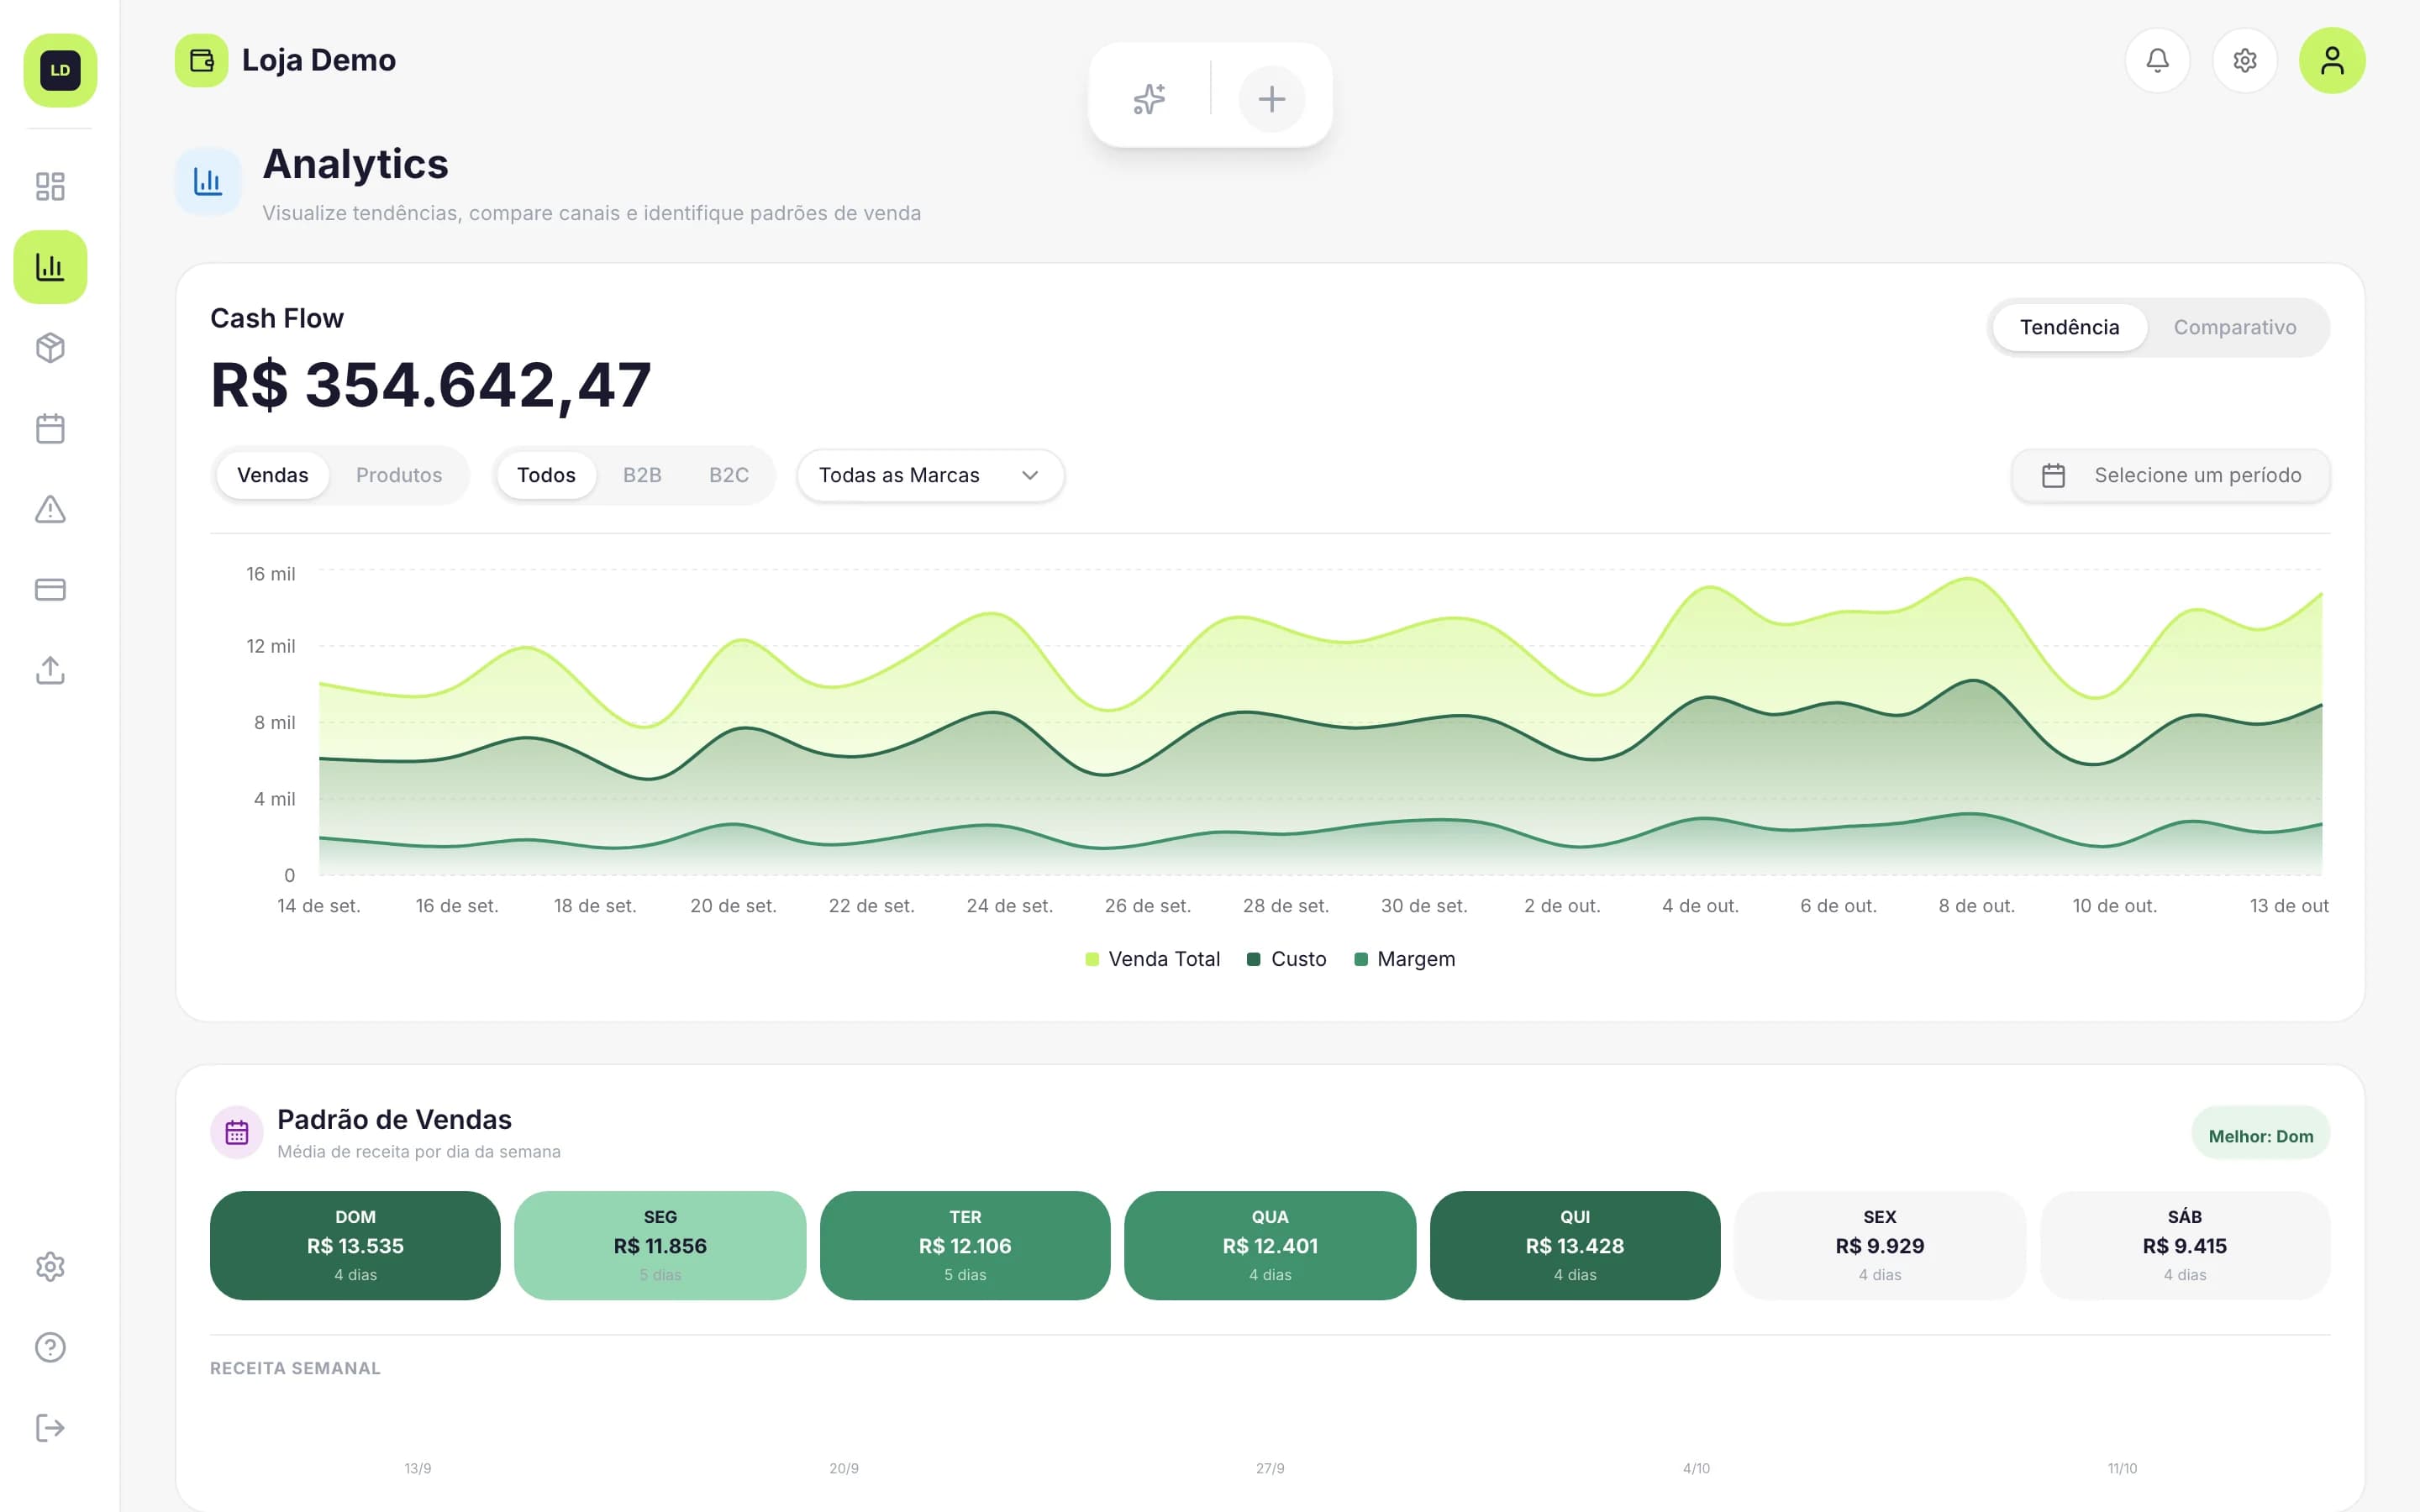Click the plus add button

pos(1271,99)
